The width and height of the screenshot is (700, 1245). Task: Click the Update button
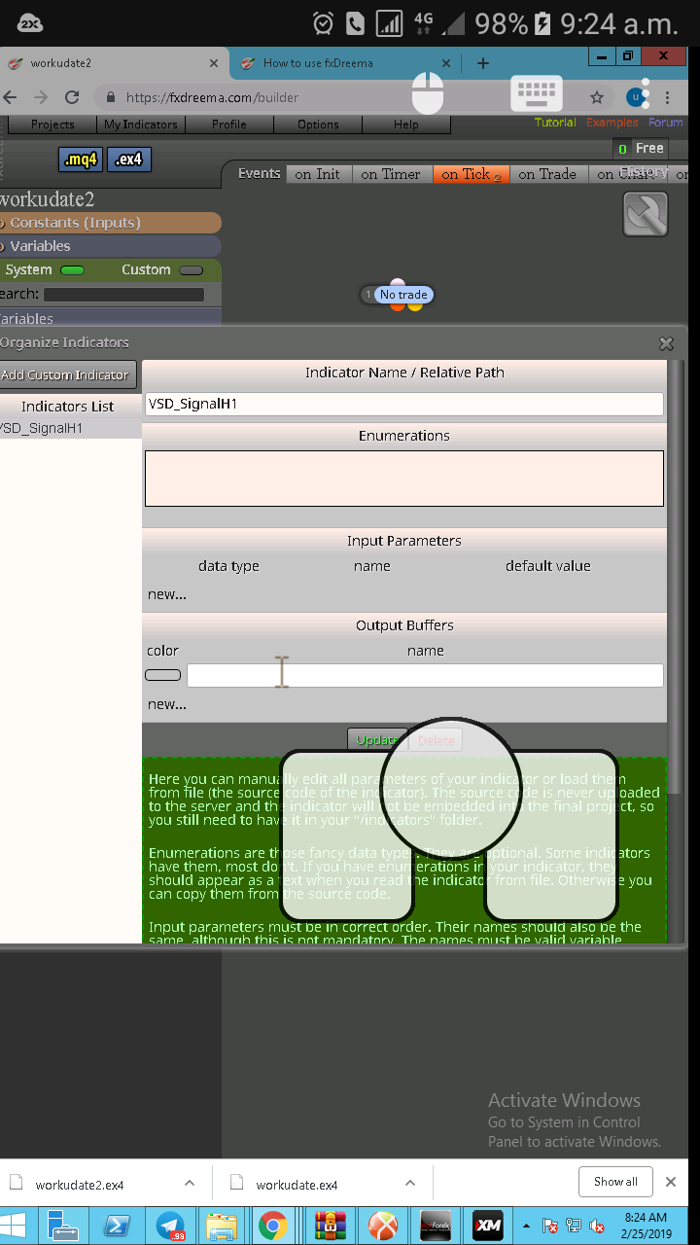(377, 740)
